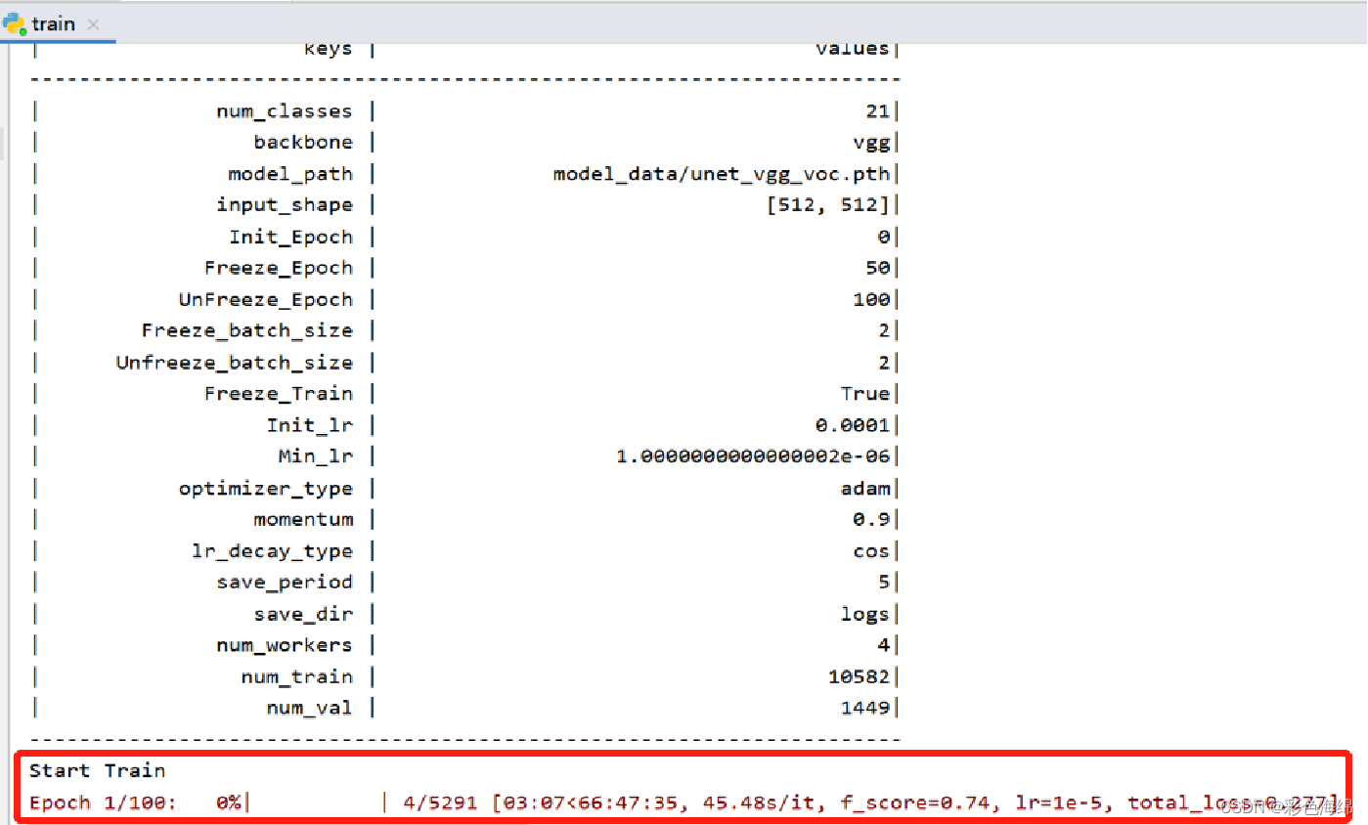This screenshot has width=1368, height=825.
Task: Click the lr_decay_type value cos
Action: pyautogui.click(x=871, y=550)
